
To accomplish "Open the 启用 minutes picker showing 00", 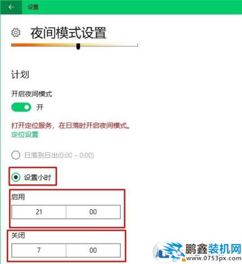I will coord(93,212).
